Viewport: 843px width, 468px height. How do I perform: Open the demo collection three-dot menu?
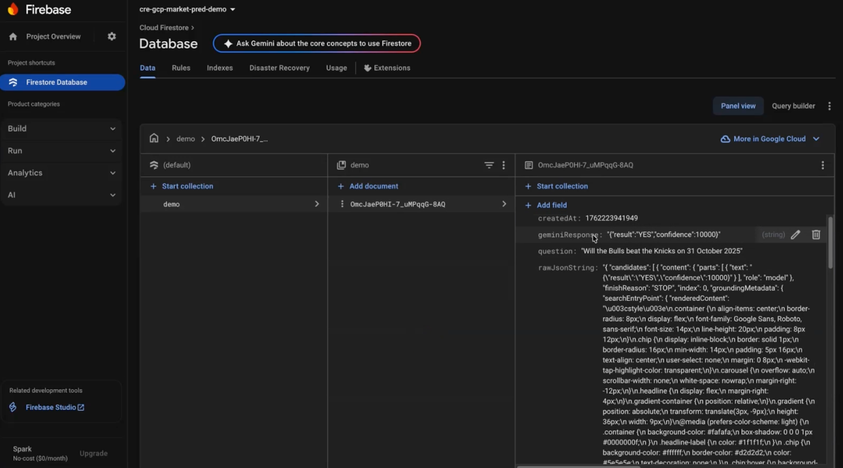[x=504, y=165]
